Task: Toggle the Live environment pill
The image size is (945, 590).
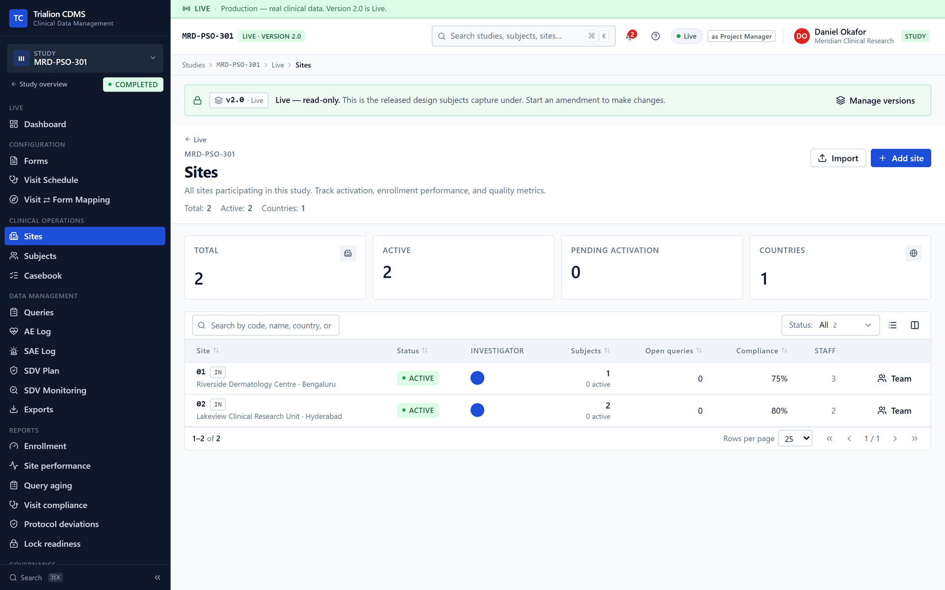Action: [x=686, y=36]
